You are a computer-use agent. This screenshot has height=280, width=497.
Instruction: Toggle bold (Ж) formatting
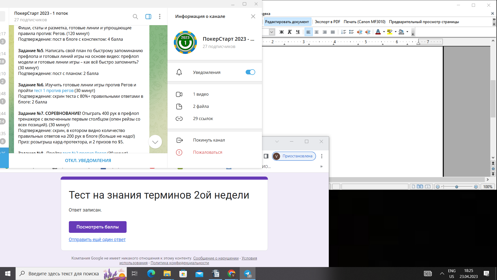(x=282, y=32)
